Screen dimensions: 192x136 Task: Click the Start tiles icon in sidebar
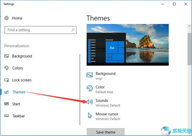[x=6, y=104]
